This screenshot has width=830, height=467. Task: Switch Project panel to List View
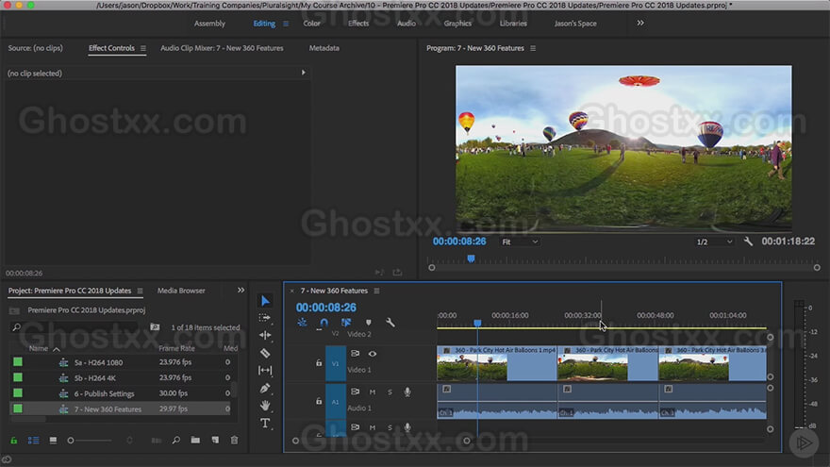click(33, 440)
